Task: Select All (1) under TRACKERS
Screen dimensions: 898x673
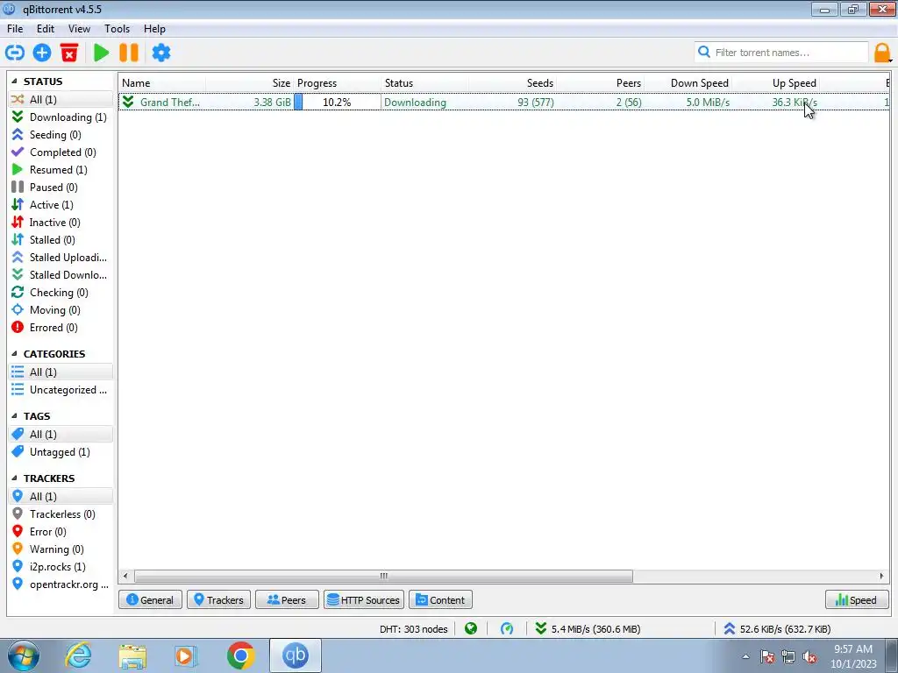Action: [60, 497]
